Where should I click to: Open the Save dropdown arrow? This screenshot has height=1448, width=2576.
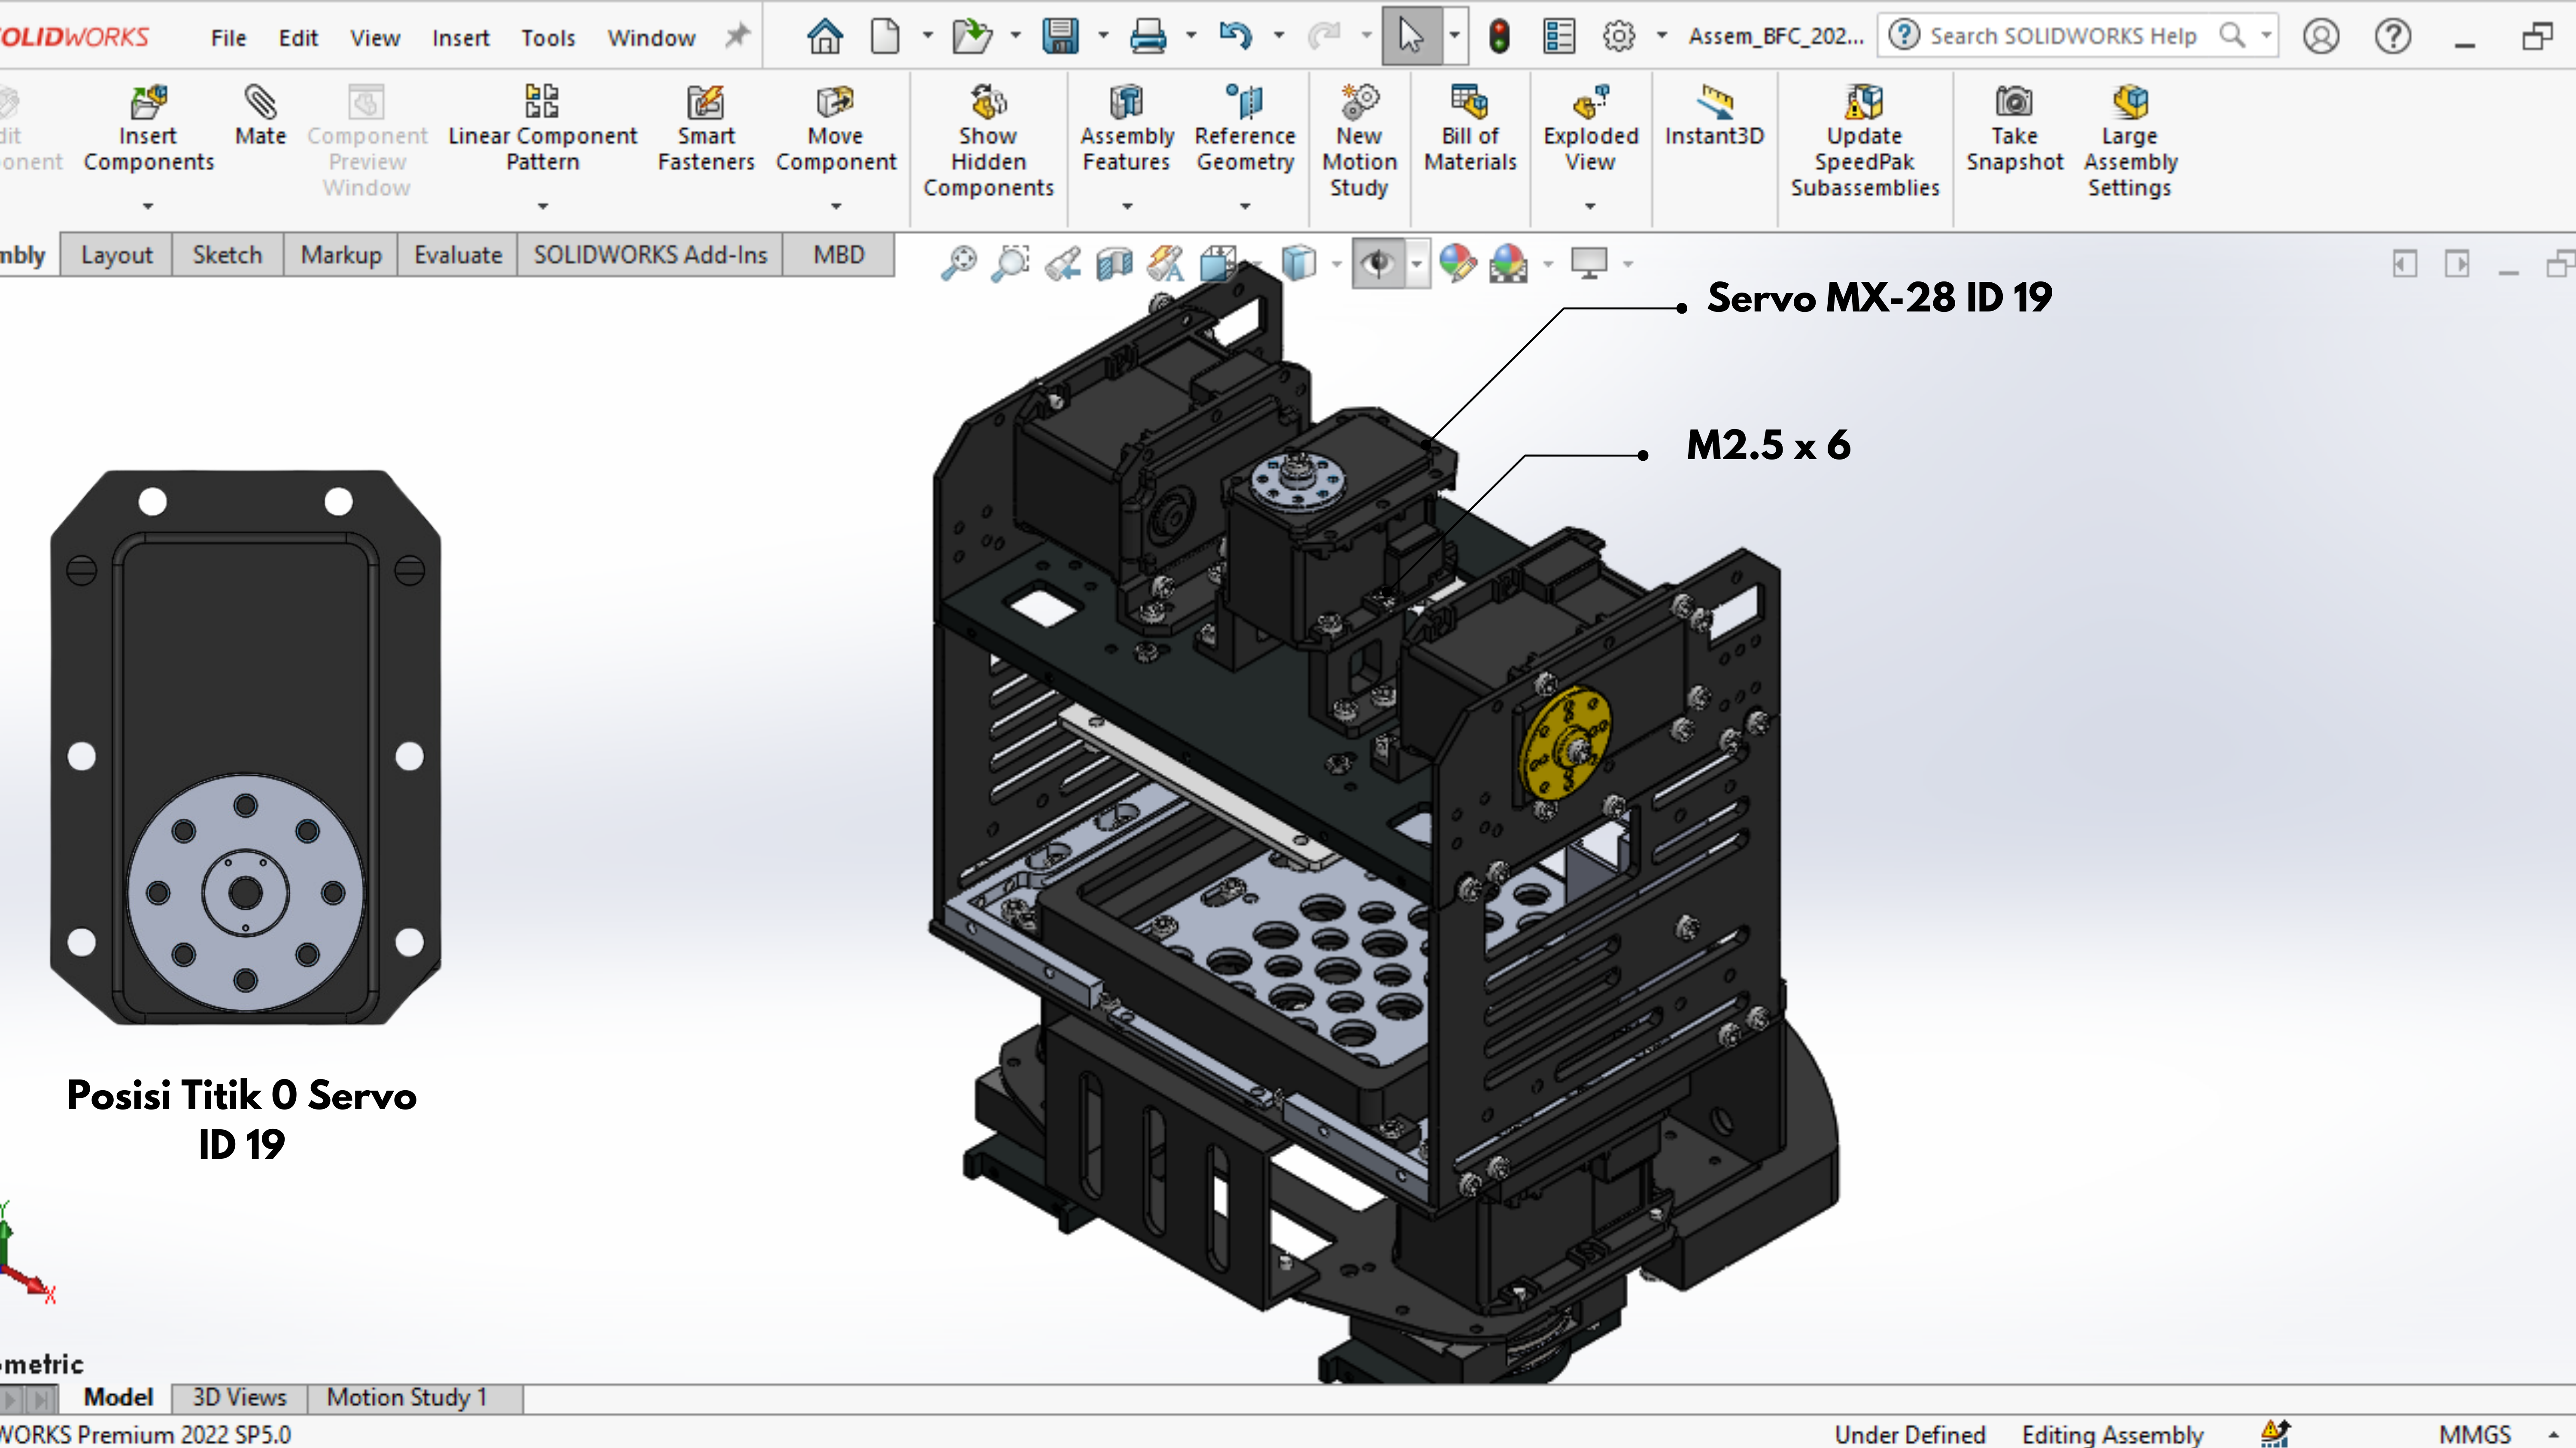1103,37
